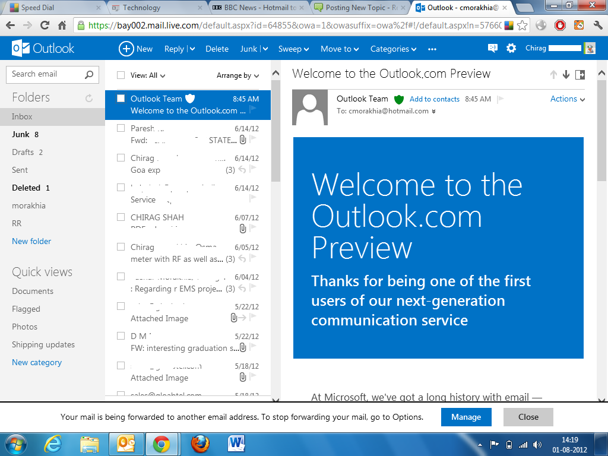Click attachment paperclip on Paresh email
This screenshot has width=608, height=456.
(x=243, y=140)
